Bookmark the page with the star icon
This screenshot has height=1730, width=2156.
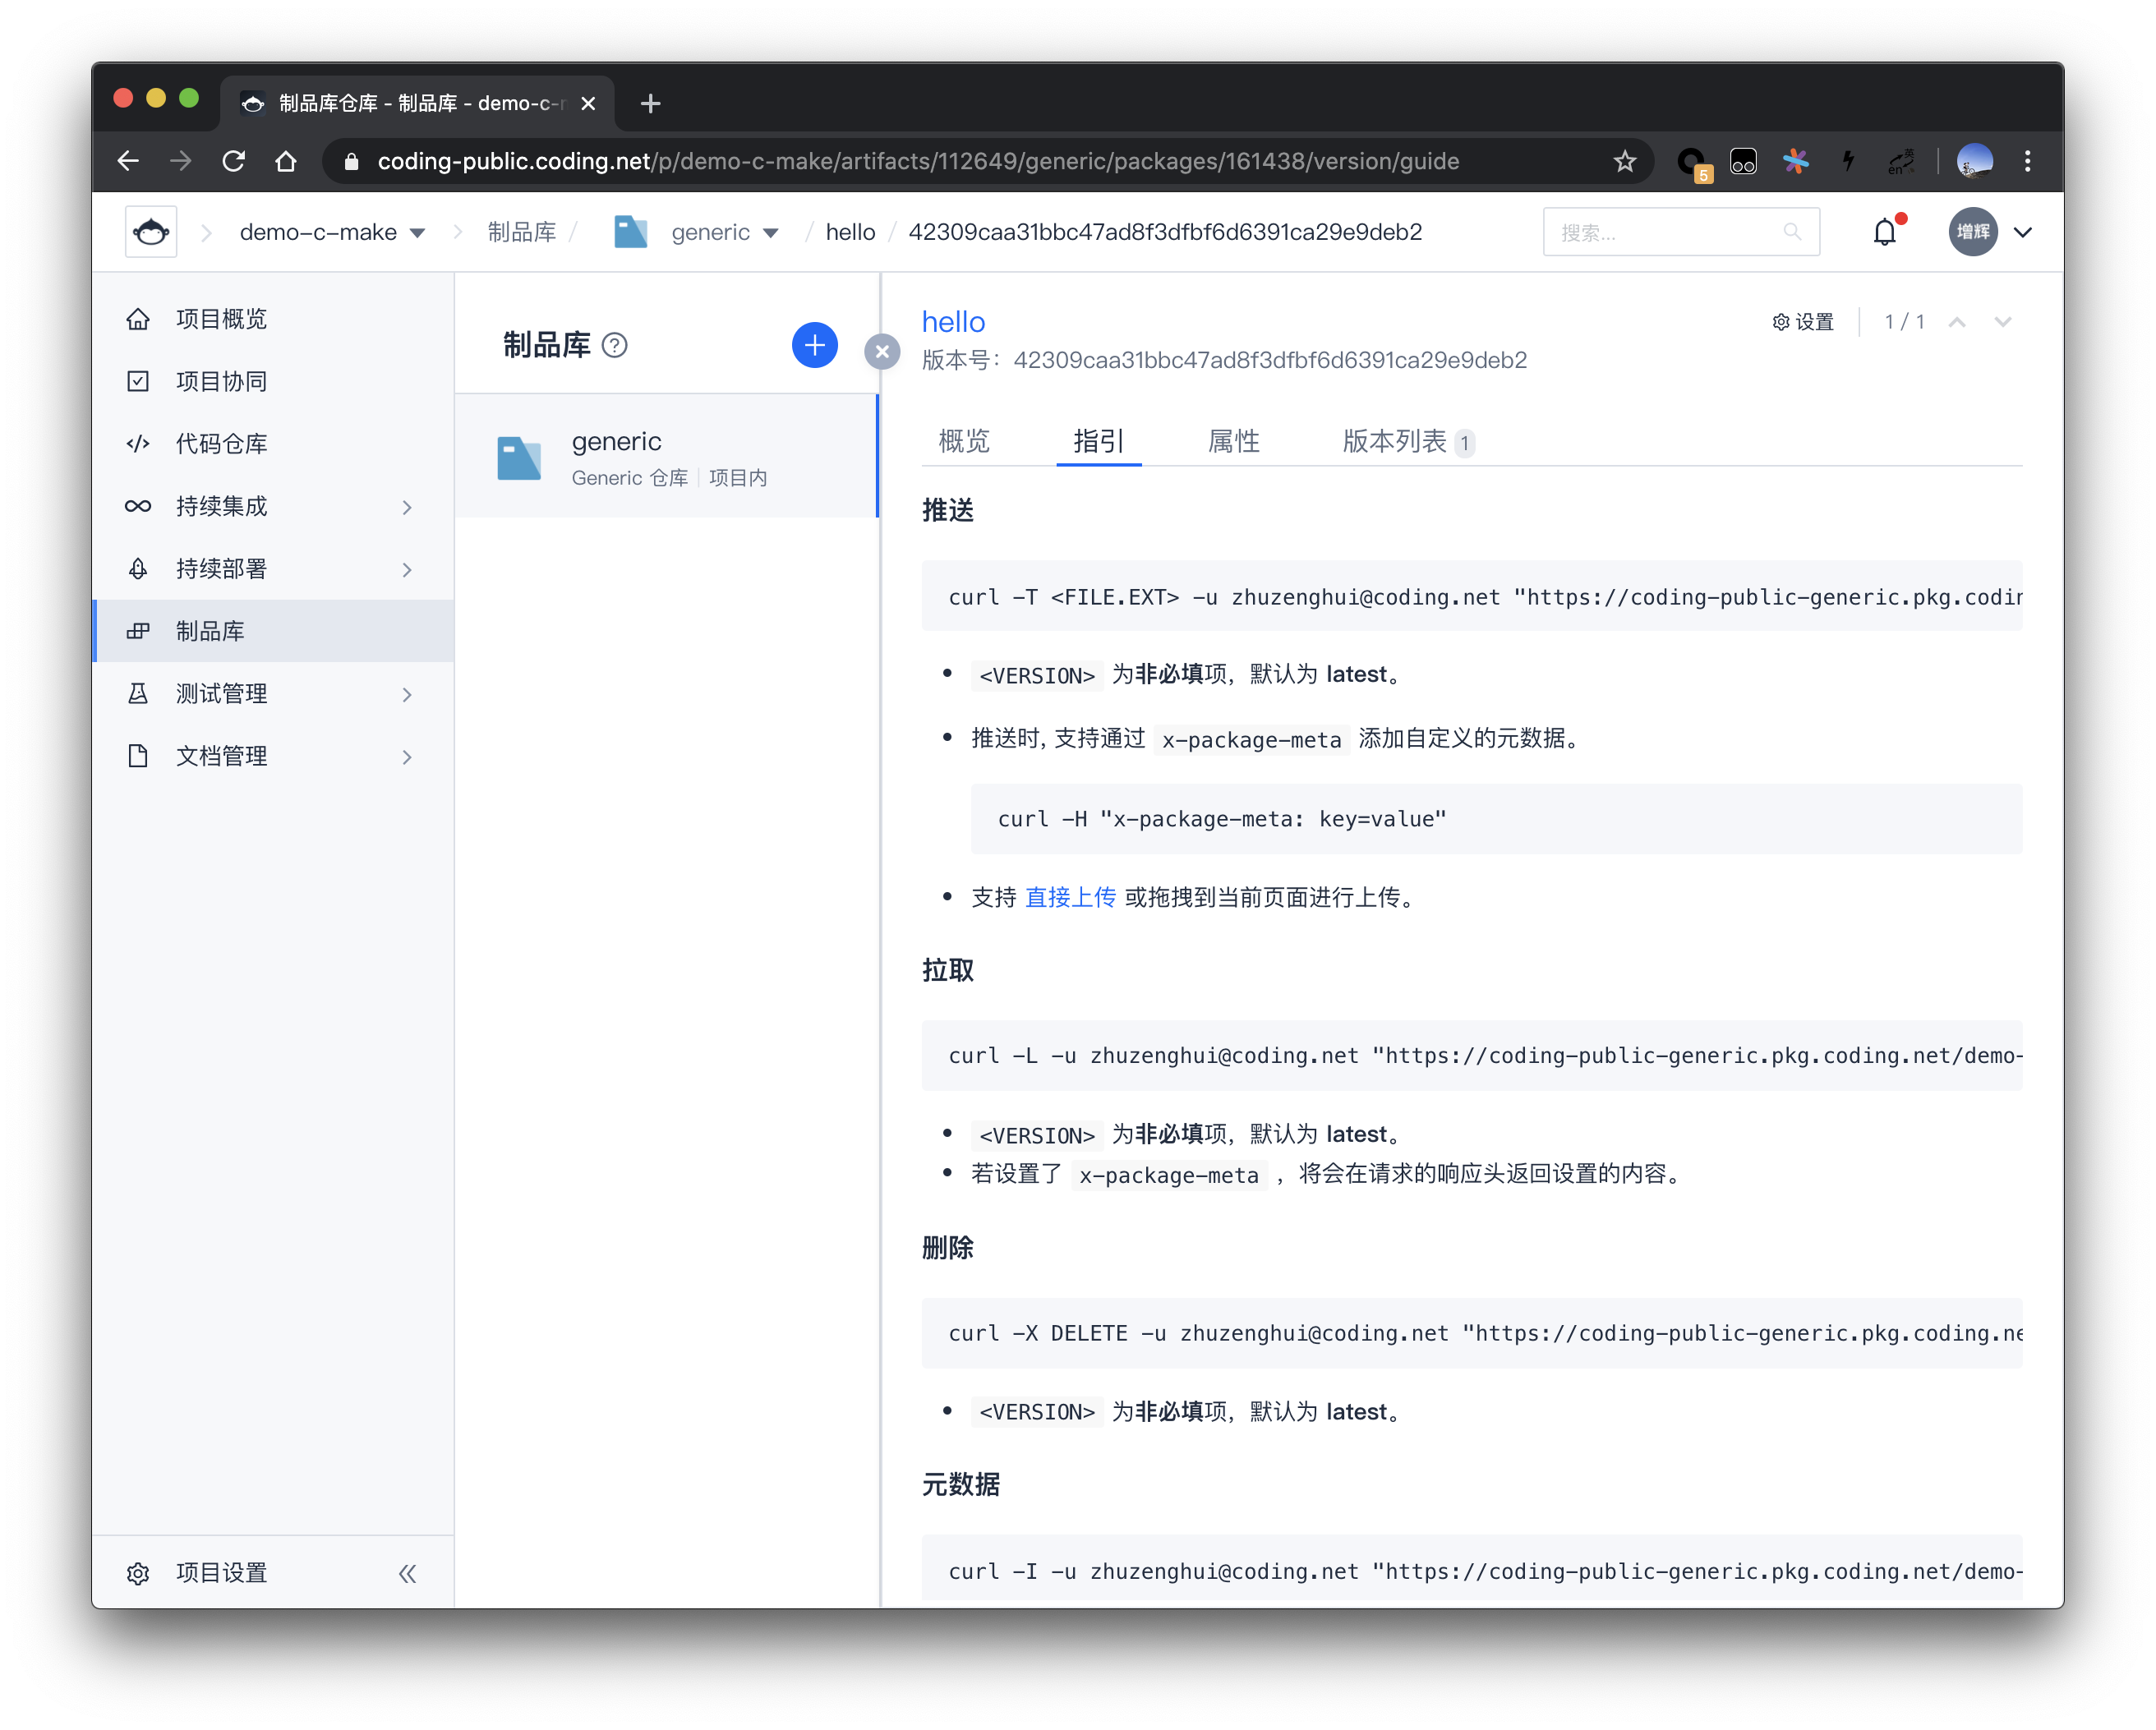(x=1624, y=161)
